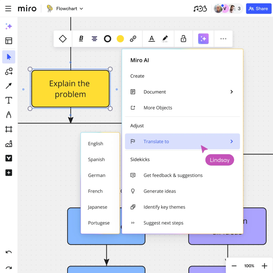This screenshot has height=273, width=273.
Task: Click the Miro logo
Action: pos(27,9)
